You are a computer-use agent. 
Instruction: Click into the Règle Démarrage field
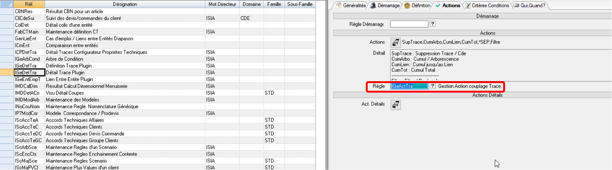(409, 24)
